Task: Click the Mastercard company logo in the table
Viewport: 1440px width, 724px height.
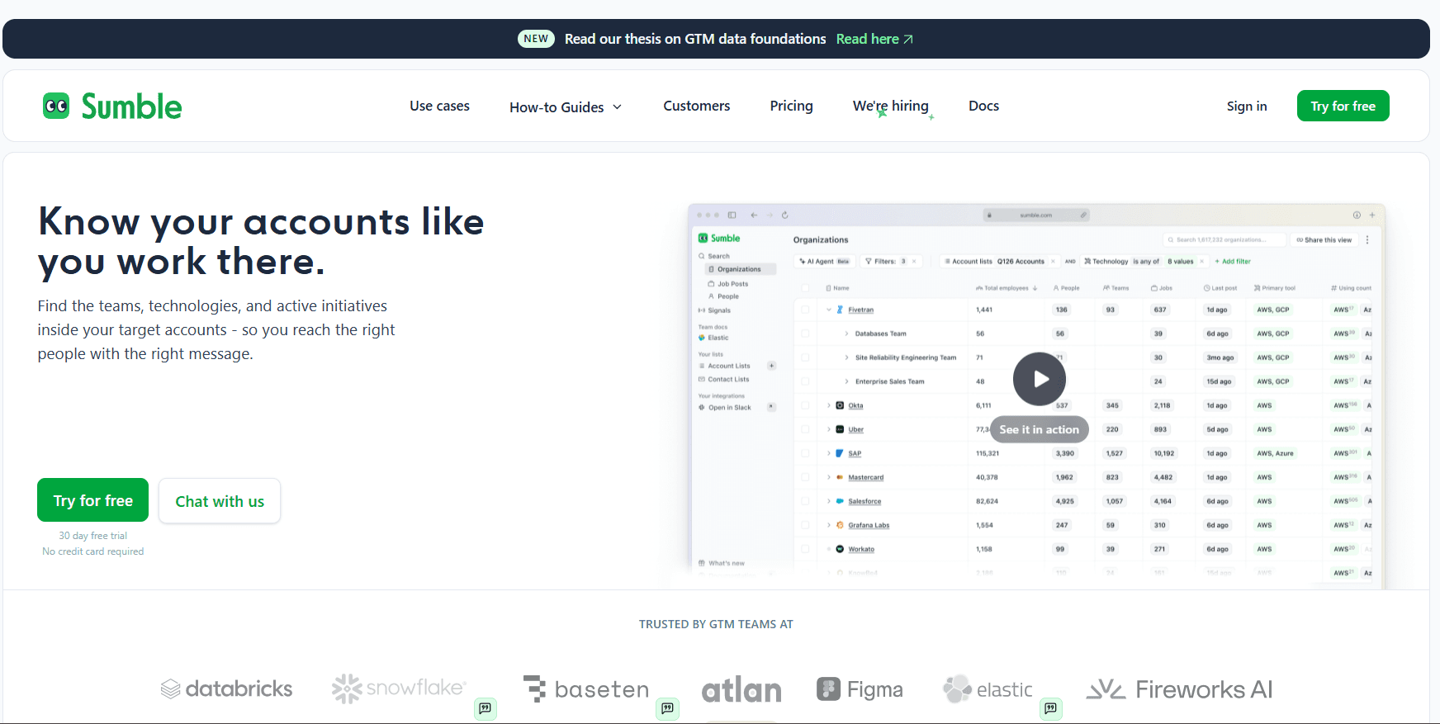Action: [x=840, y=478]
